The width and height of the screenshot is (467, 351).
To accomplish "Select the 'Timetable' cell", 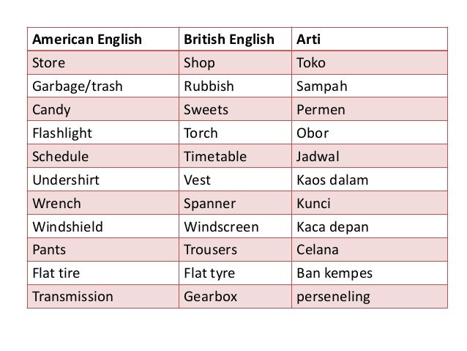I will [215, 156].
